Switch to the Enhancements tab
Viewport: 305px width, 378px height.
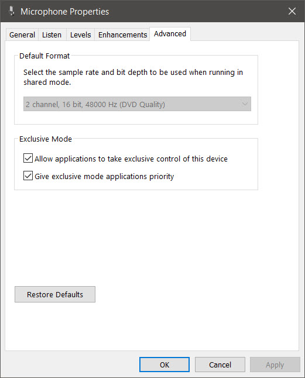[x=122, y=35]
